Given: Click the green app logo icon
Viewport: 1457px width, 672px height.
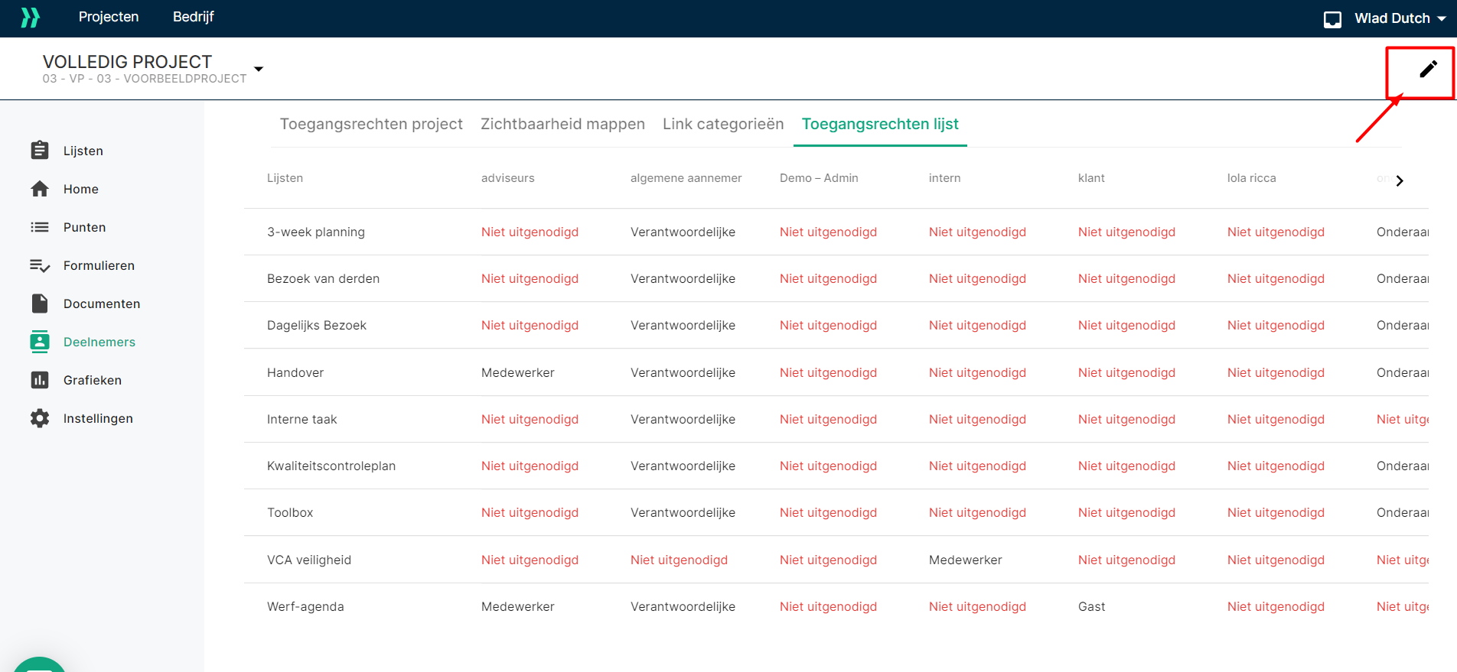Looking at the screenshot, I should coord(30,18).
